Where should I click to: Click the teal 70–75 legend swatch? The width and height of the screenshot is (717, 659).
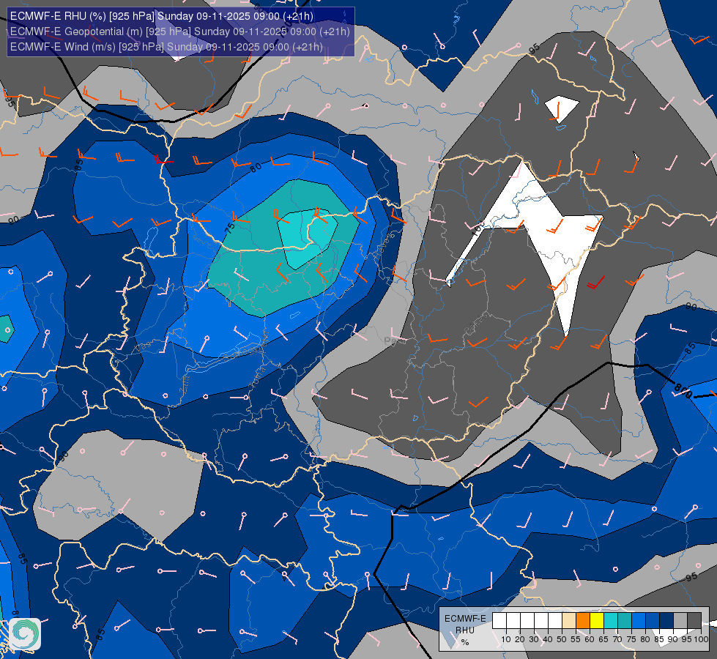(x=625, y=621)
